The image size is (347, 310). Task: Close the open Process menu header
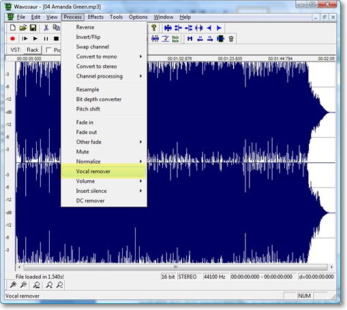73,17
